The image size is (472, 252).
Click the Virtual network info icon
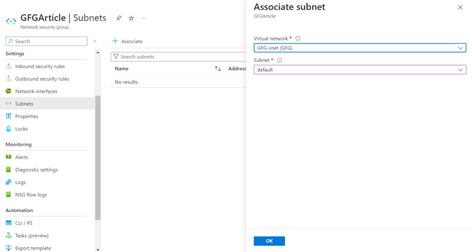pos(298,38)
